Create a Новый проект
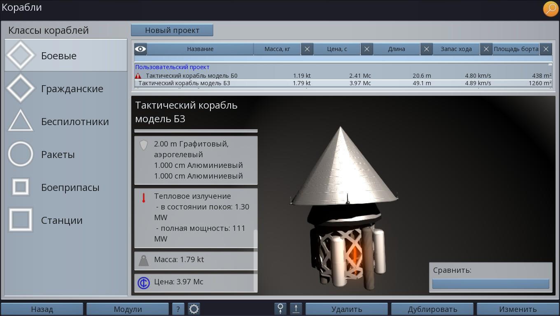 (172, 30)
